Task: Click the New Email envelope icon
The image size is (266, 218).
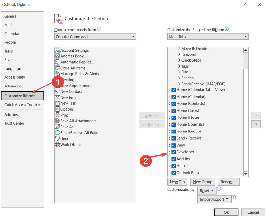Action: (x=57, y=97)
